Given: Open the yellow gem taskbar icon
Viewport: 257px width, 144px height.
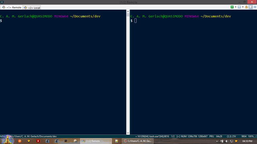Looking at the screenshot, I should click(x=29, y=141).
